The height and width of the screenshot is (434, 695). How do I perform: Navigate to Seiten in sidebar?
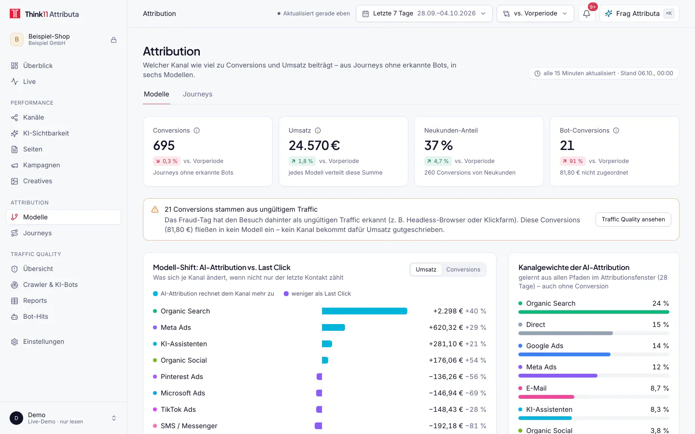coord(63,149)
